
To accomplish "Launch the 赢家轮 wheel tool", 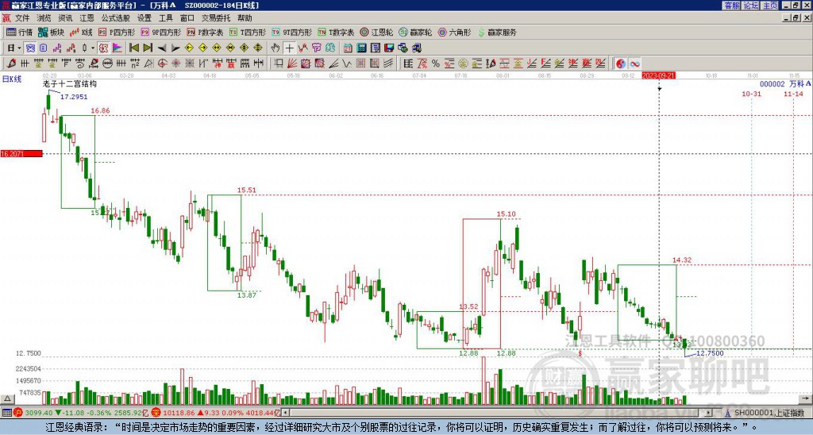I will (415, 32).
